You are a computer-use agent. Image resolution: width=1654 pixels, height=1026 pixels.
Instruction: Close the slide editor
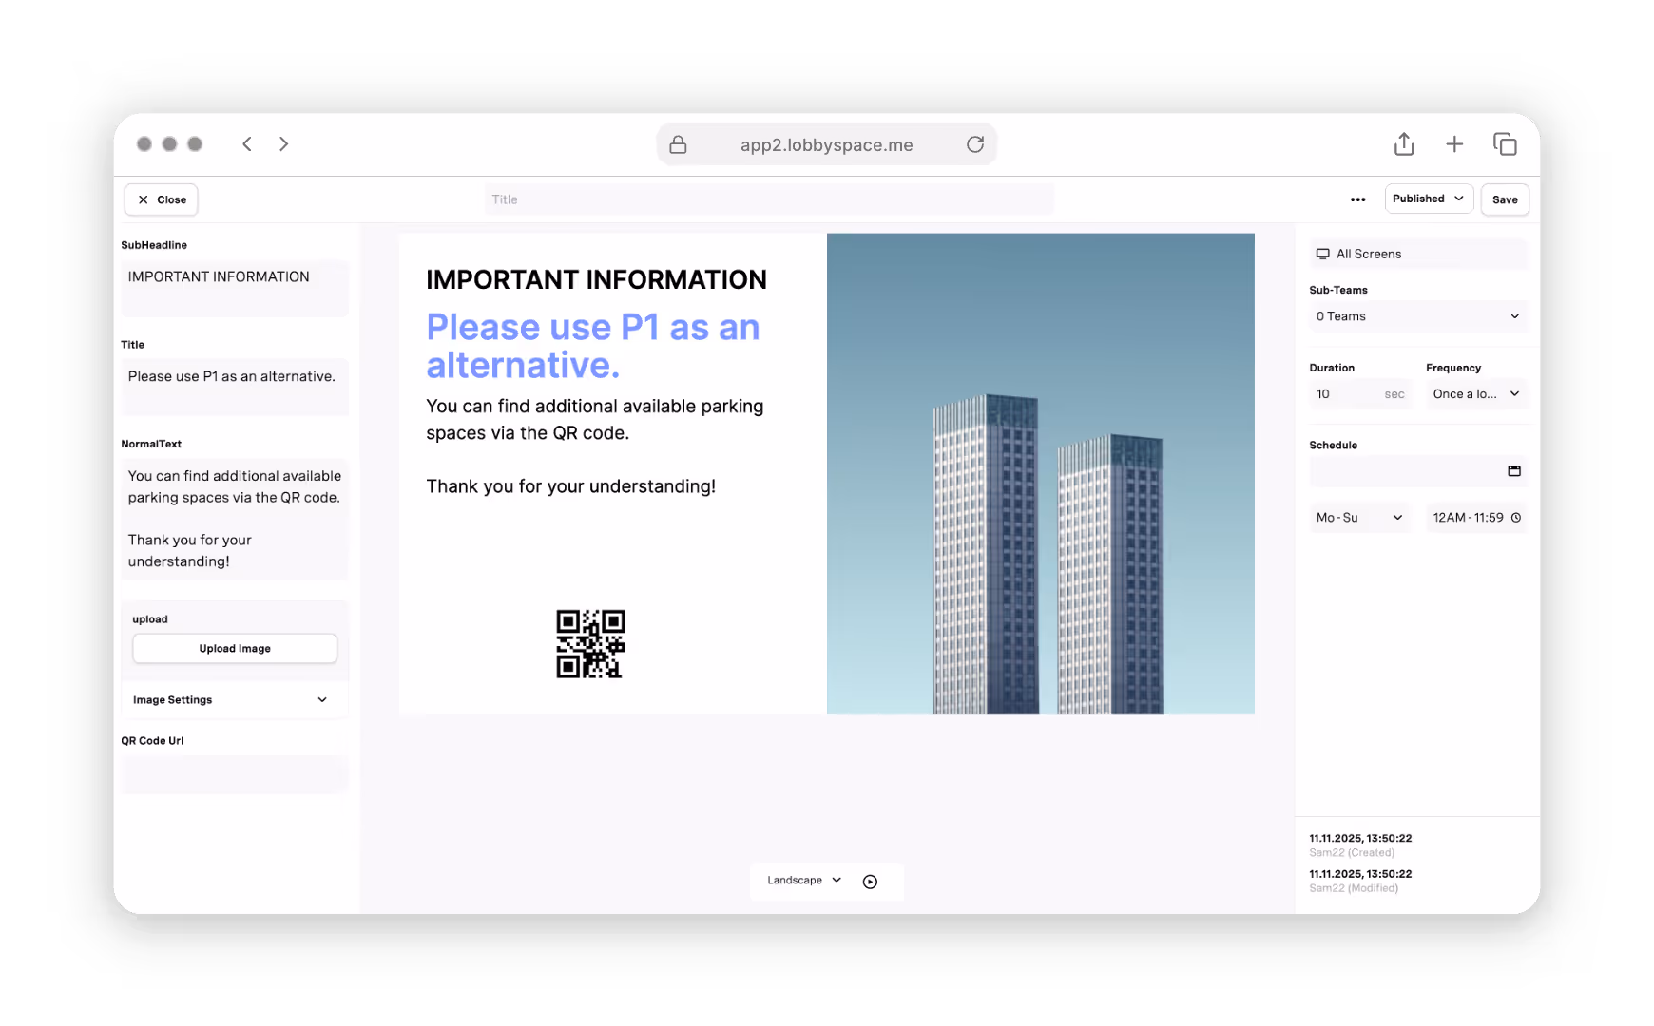pyautogui.click(x=162, y=199)
